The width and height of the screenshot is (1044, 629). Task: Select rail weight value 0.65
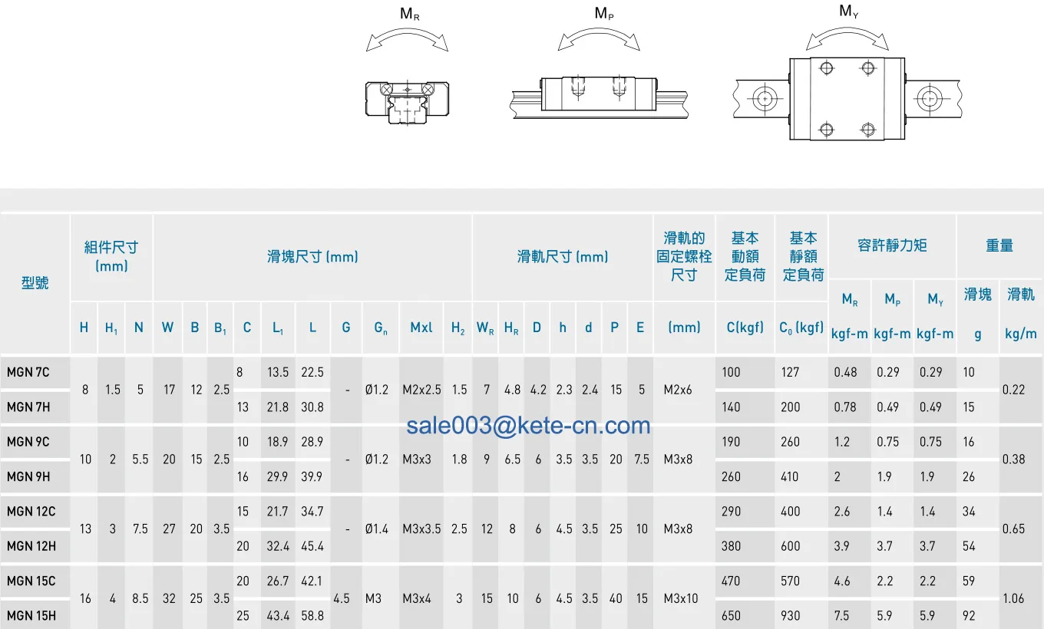1014,529
